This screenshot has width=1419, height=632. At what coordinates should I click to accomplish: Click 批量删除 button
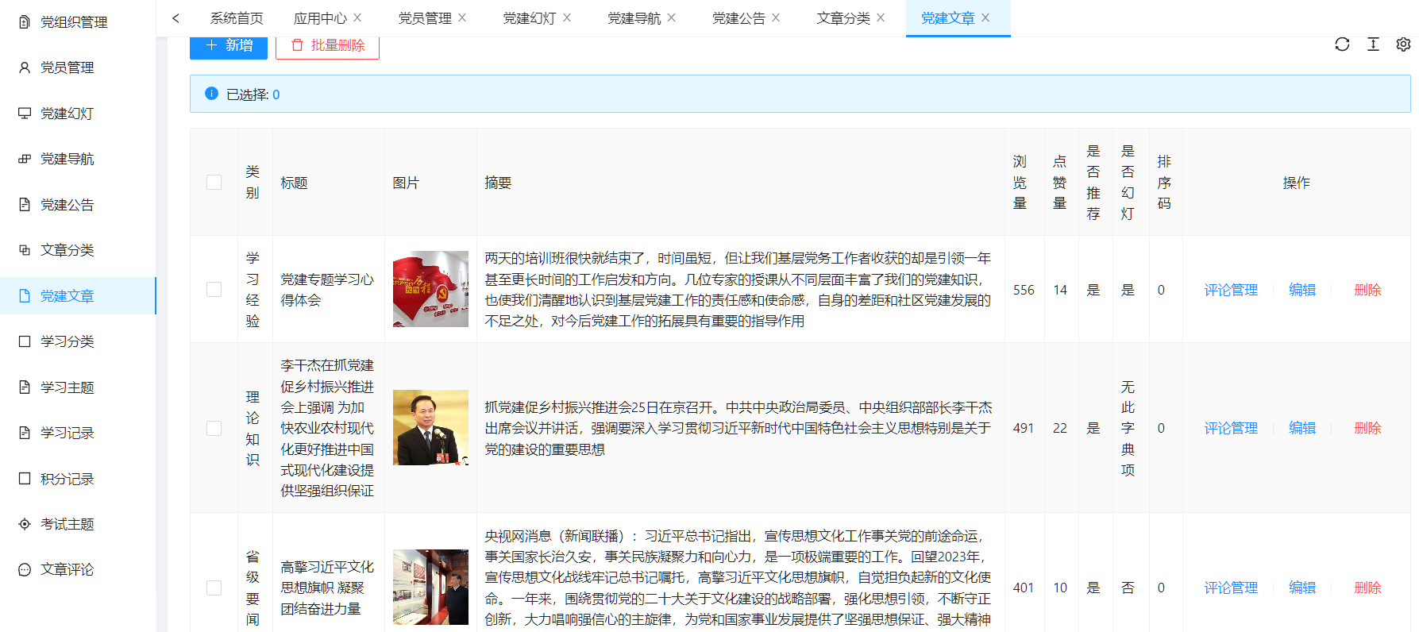pos(327,46)
